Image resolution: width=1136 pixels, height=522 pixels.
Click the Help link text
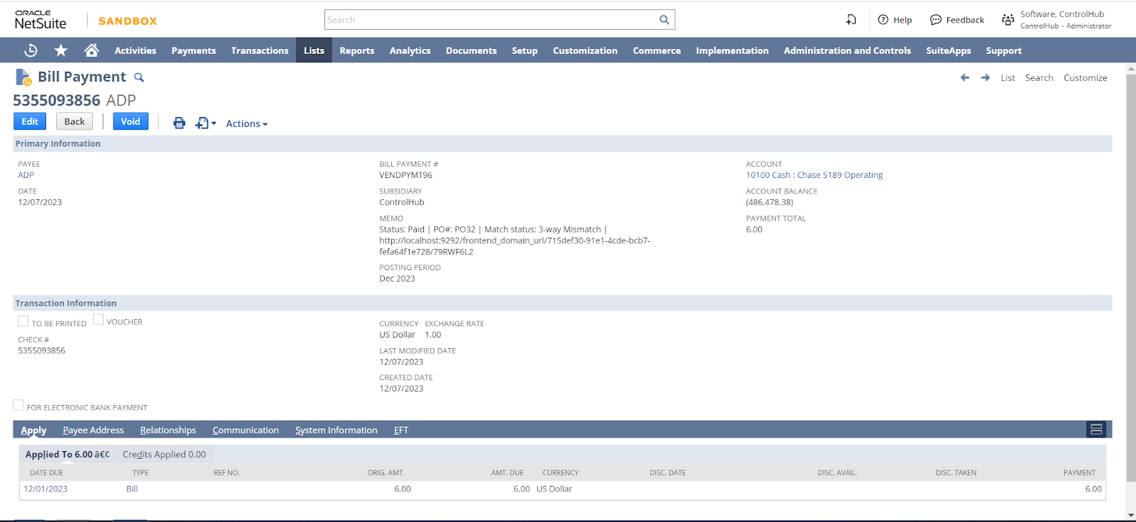pyautogui.click(x=902, y=20)
